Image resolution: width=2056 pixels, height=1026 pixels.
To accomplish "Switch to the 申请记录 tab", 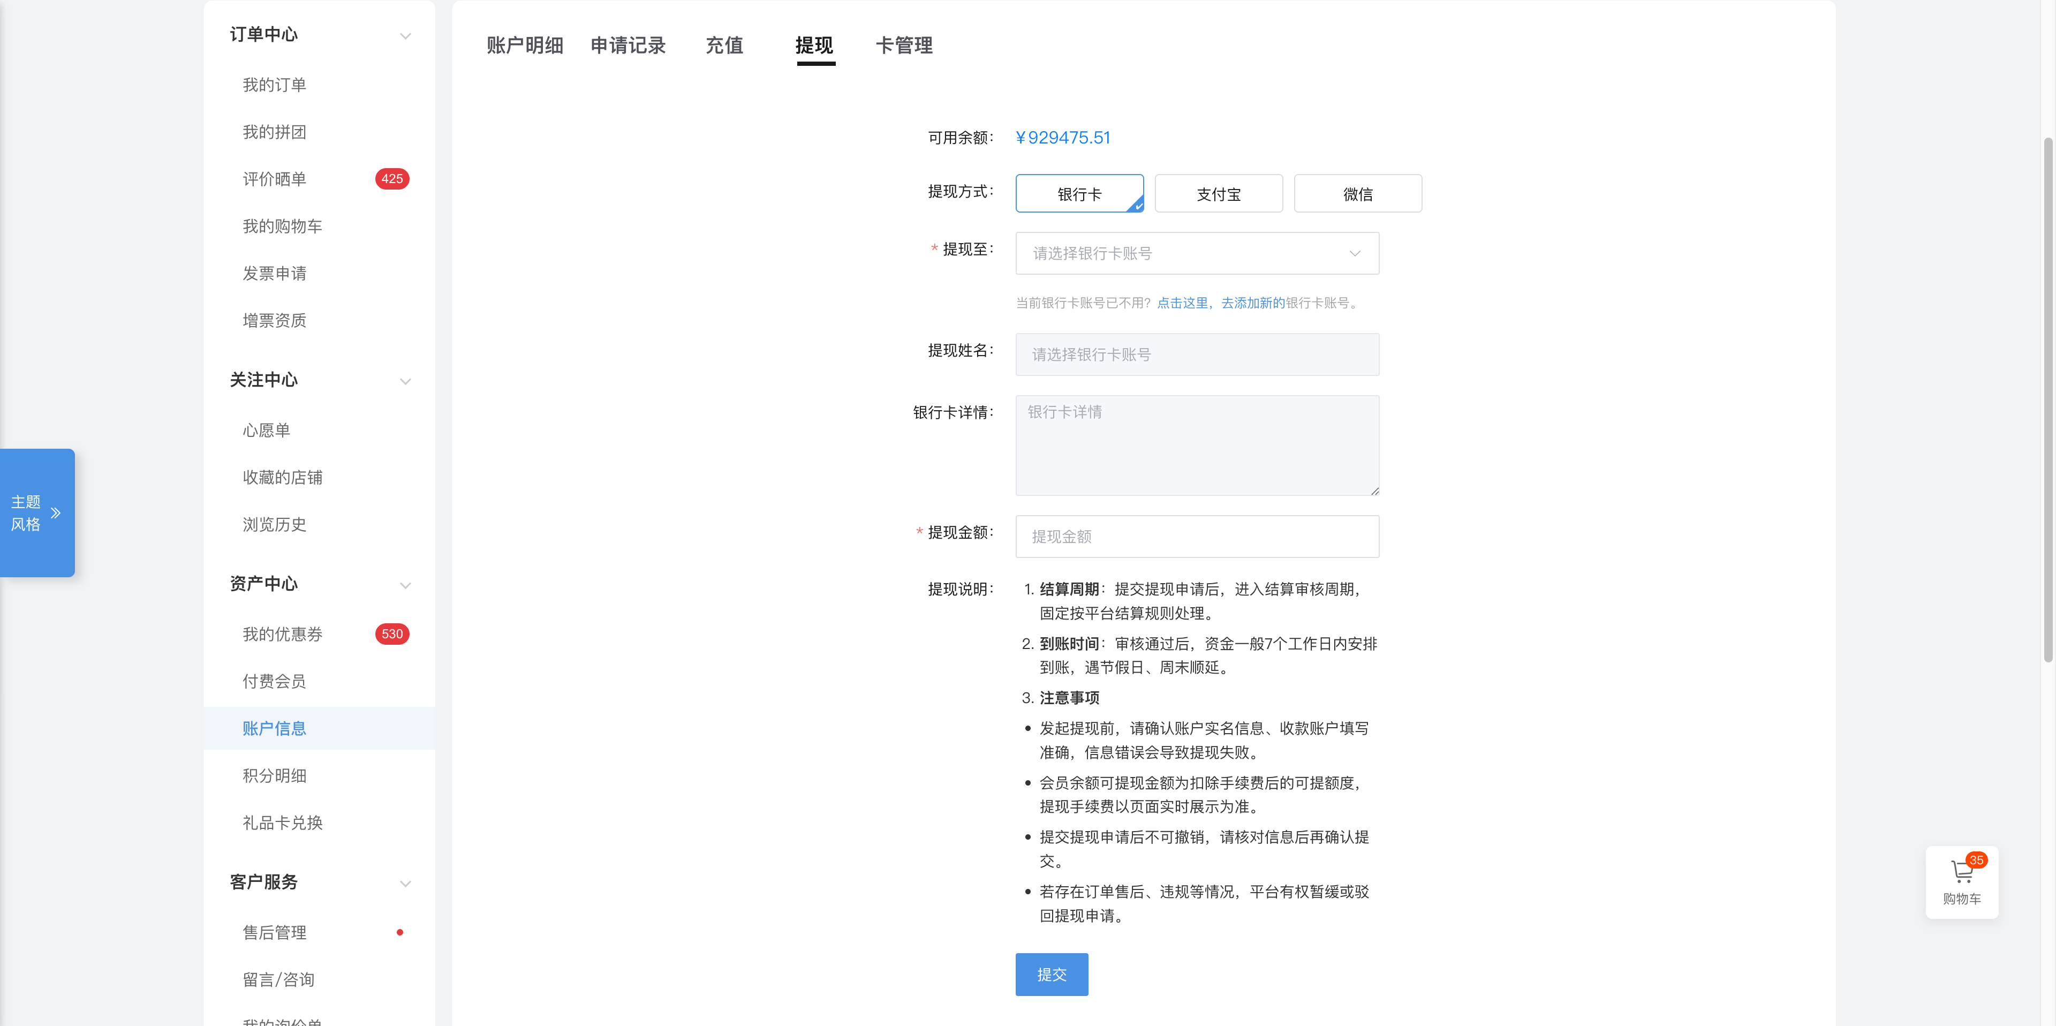I will click(x=628, y=46).
